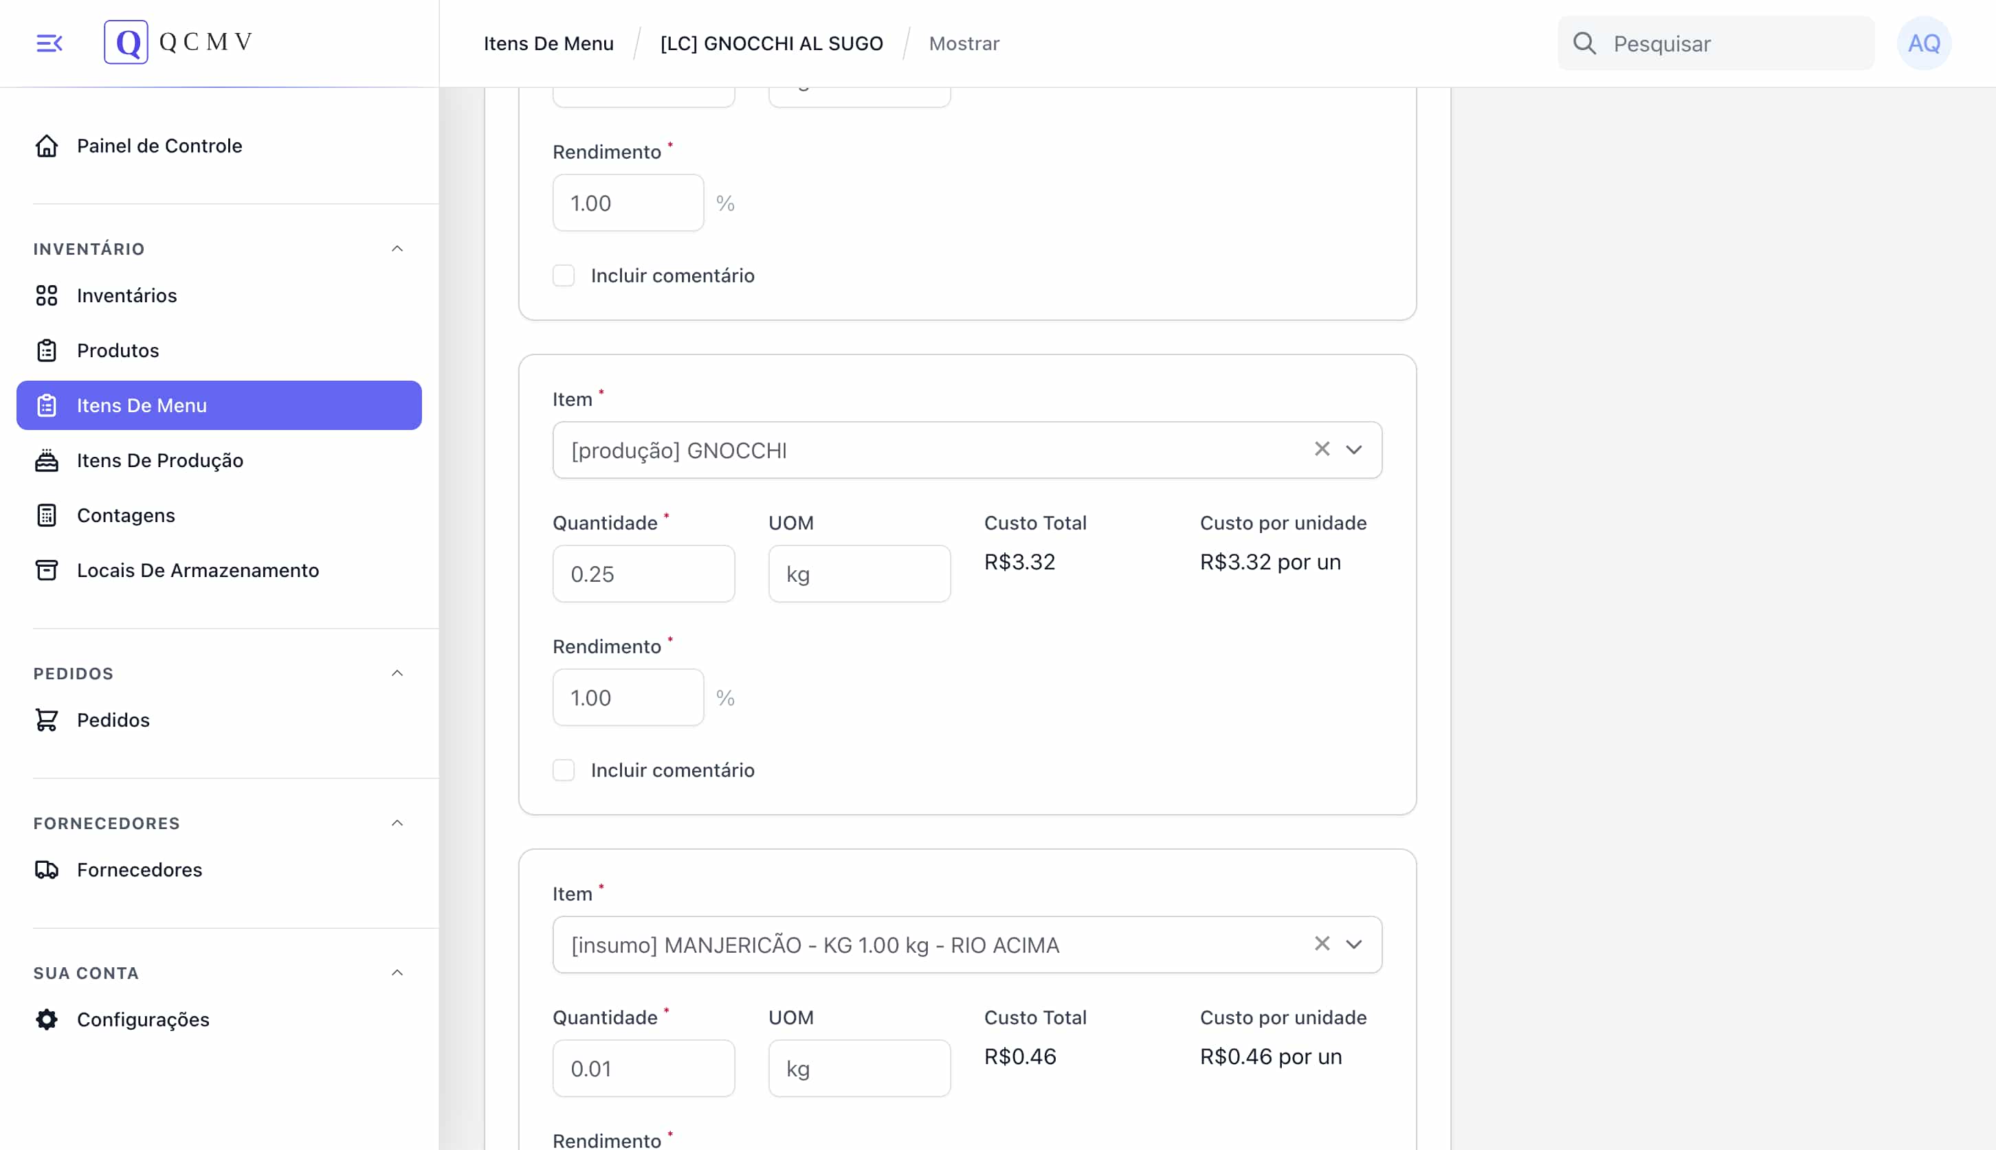Collapse the INVENTÁRIO section
This screenshot has height=1150, width=1996.
point(397,249)
